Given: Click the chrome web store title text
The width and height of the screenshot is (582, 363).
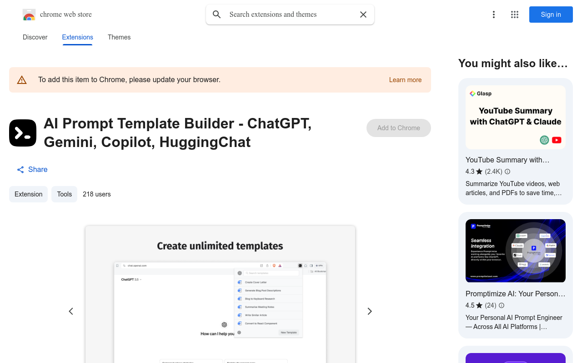Looking at the screenshot, I should [66, 15].
